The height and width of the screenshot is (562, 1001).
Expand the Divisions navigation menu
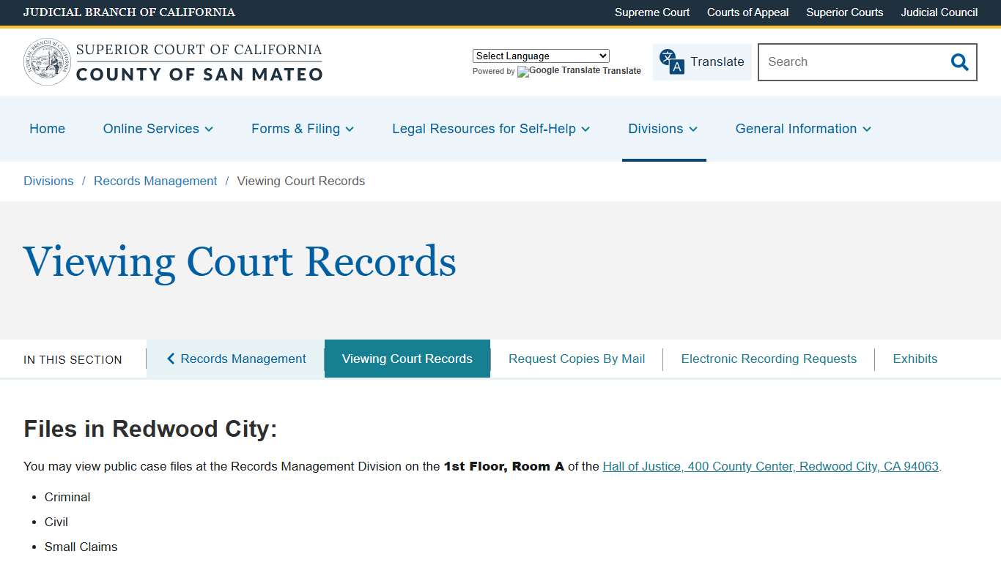click(x=662, y=129)
